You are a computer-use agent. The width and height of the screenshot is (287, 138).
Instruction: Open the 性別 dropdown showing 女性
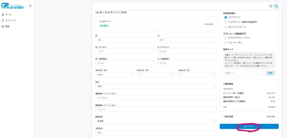point(156,86)
